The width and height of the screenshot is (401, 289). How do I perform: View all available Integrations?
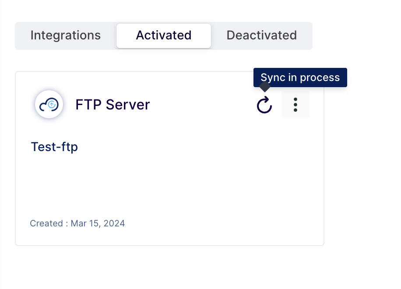66,35
